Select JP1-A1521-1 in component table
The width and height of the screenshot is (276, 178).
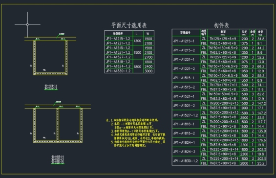point(184,96)
